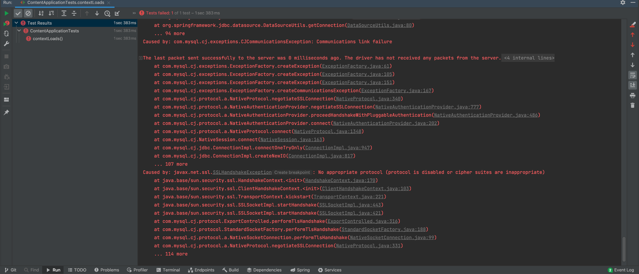Expand the folded 4 internal lines
The image size is (639, 274).
click(x=529, y=58)
